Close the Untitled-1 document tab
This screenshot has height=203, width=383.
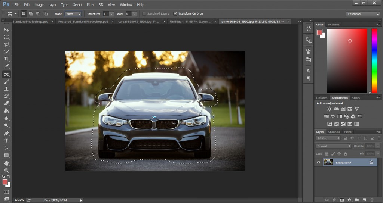tap(216, 21)
